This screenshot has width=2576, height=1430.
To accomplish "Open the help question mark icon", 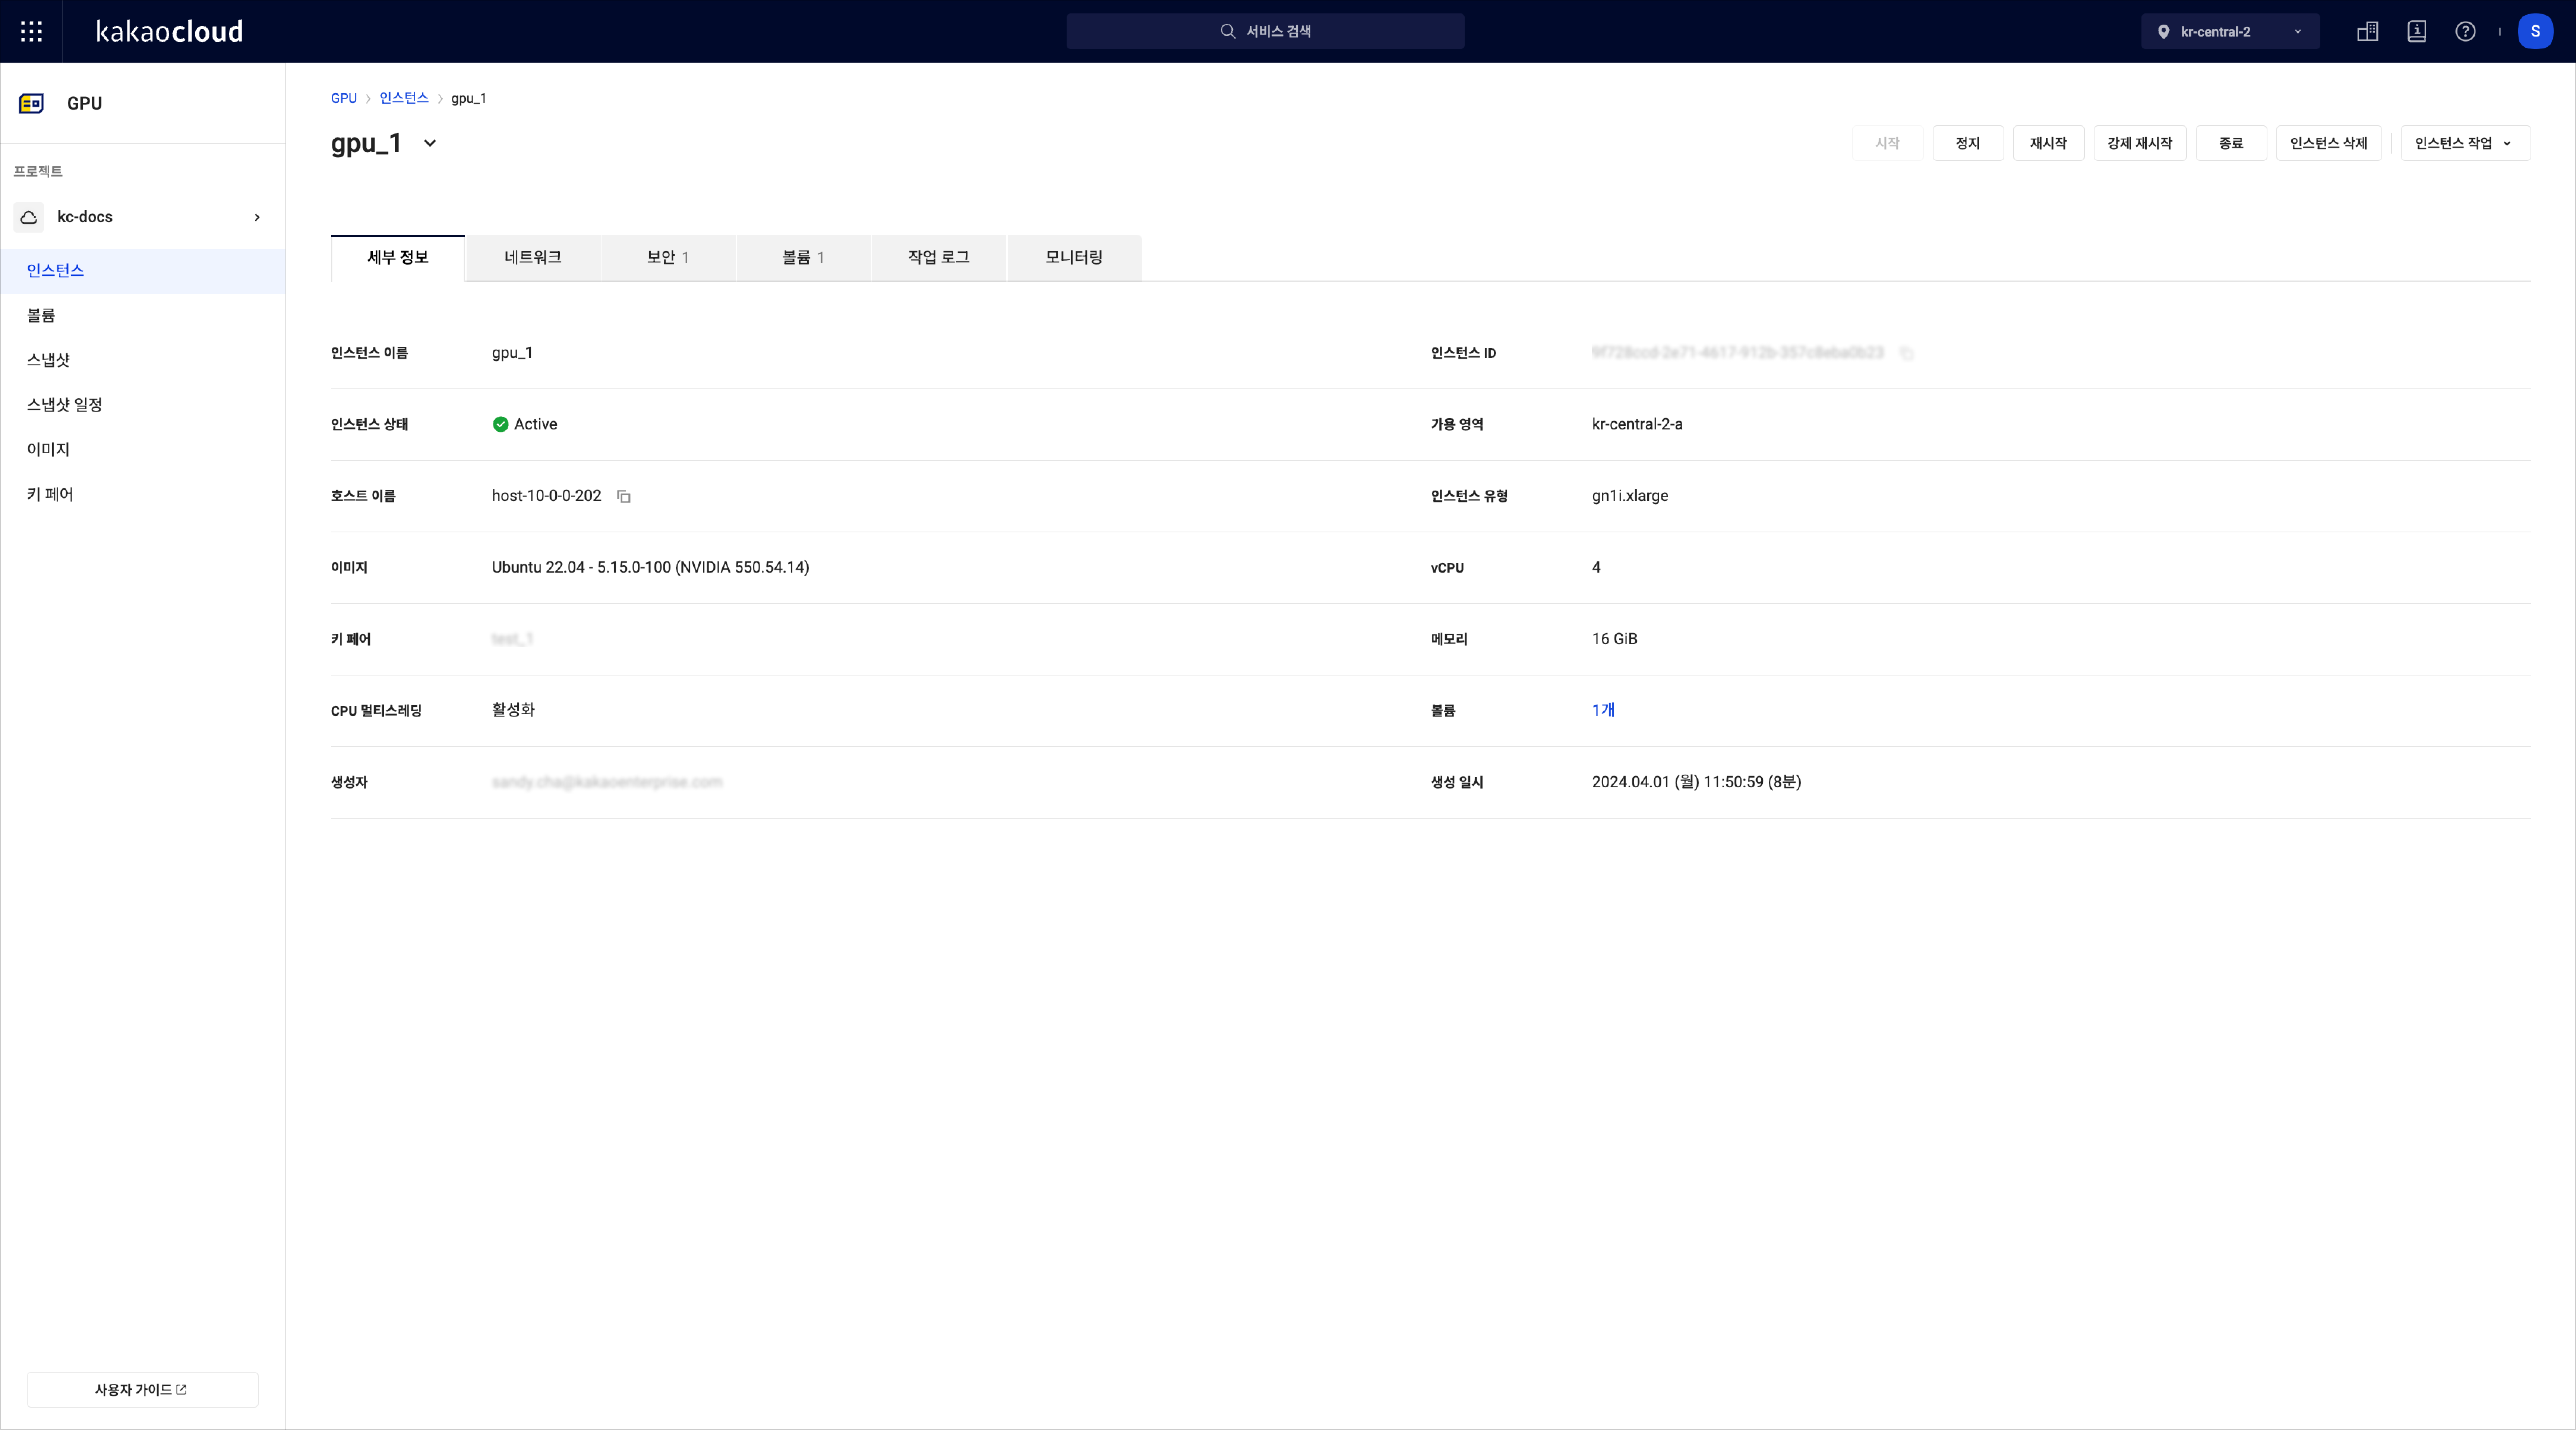I will [2465, 31].
